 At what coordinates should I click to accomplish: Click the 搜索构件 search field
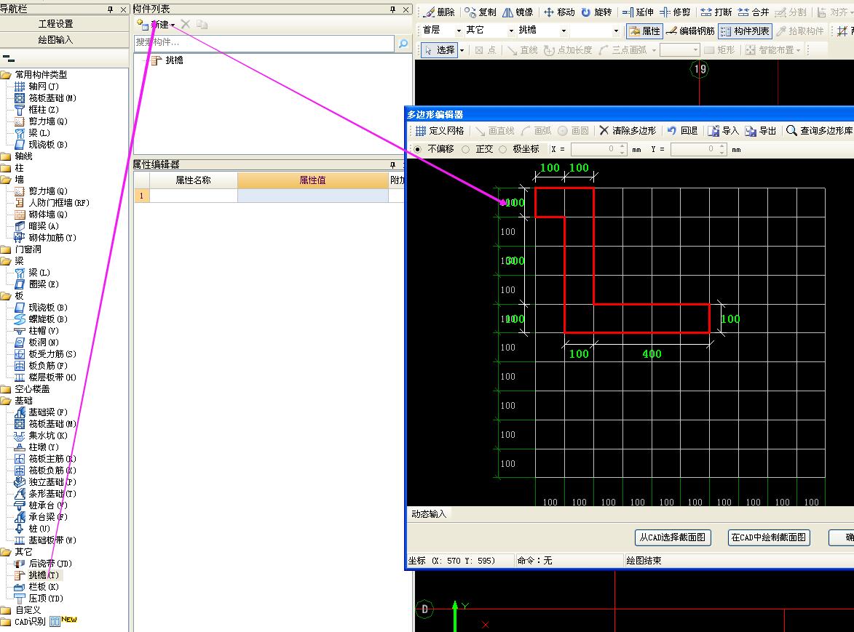coord(264,42)
